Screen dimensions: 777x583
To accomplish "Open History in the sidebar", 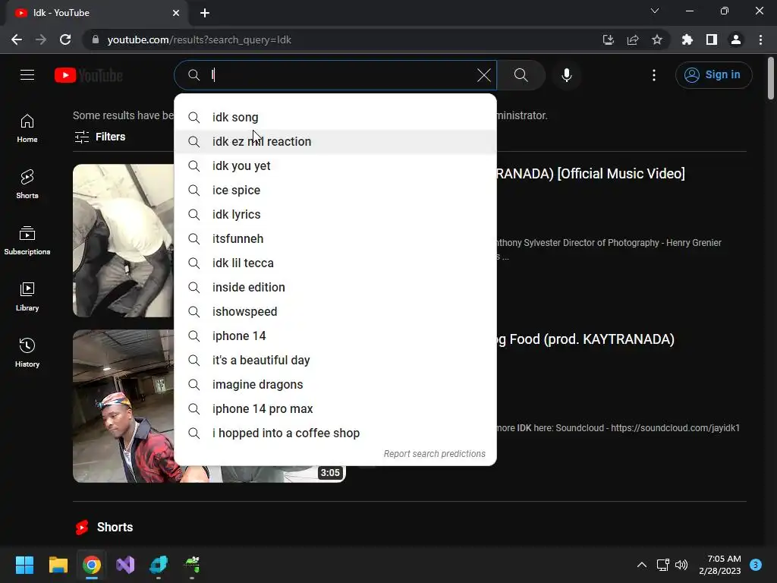I will click(27, 352).
